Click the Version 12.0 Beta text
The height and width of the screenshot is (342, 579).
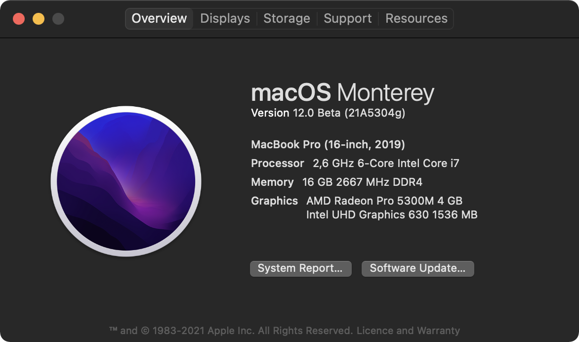coord(328,113)
